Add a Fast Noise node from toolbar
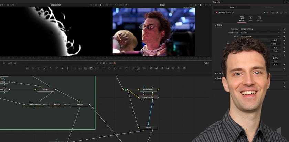Image resolution: width=289 pixels, height=142 pixels. 33,68
